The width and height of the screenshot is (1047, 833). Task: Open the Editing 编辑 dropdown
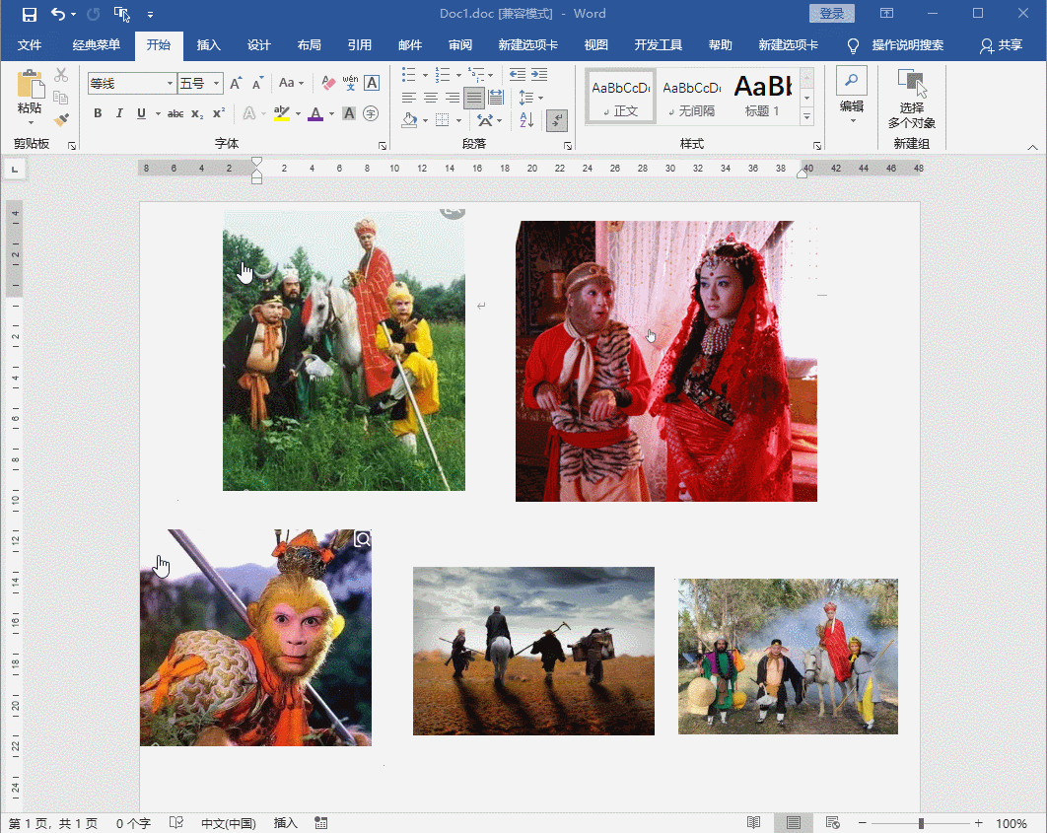pyautogui.click(x=852, y=96)
